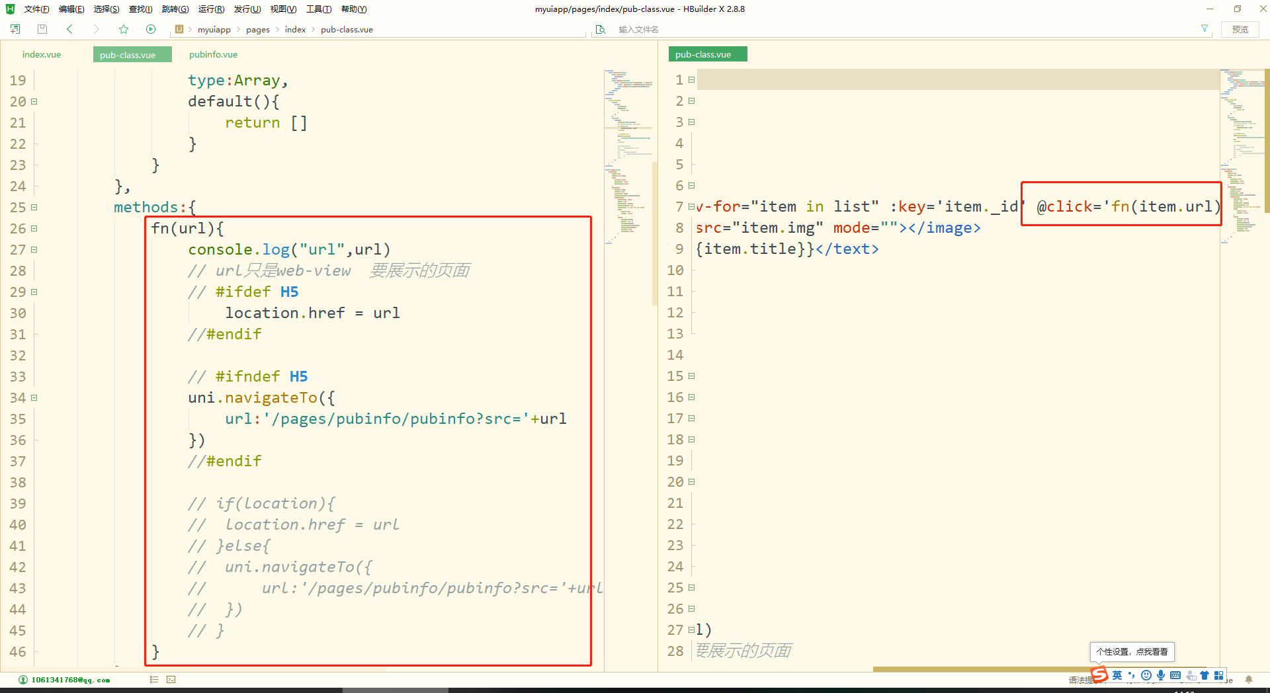Click the 输入文件名 file name input
The height and width of the screenshot is (693, 1270).
click(x=903, y=29)
